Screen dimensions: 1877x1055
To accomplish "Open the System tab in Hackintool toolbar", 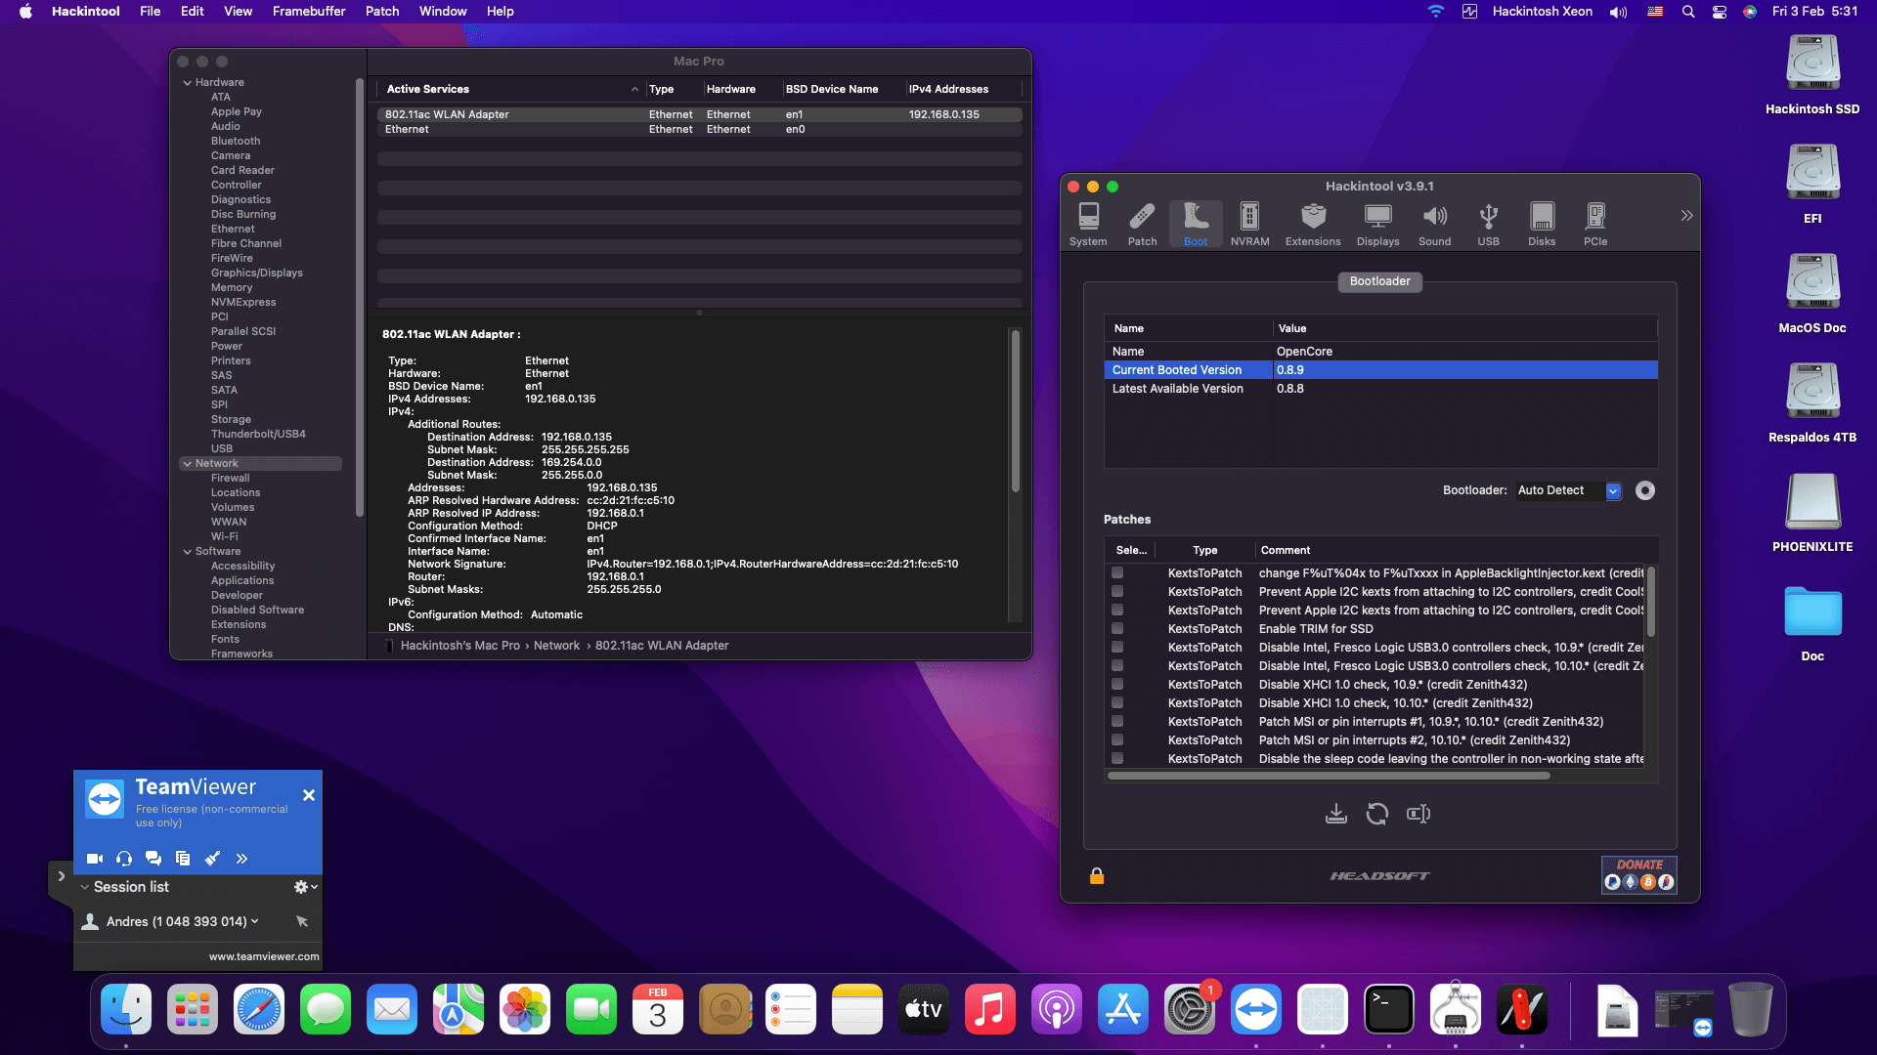I will pos(1088,225).
